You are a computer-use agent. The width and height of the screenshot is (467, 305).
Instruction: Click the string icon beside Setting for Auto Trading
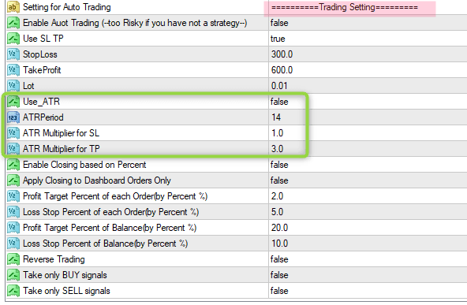[13, 7]
